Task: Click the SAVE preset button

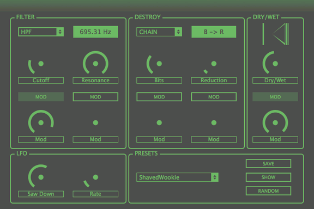Action: (x=268, y=164)
